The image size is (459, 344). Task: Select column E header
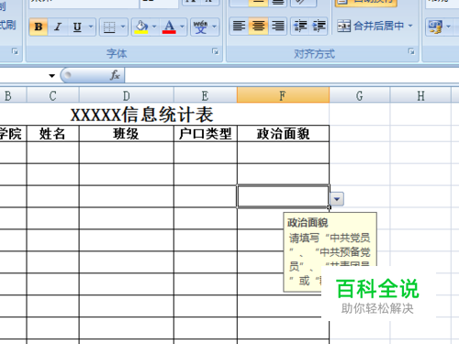pyautogui.click(x=205, y=95)
